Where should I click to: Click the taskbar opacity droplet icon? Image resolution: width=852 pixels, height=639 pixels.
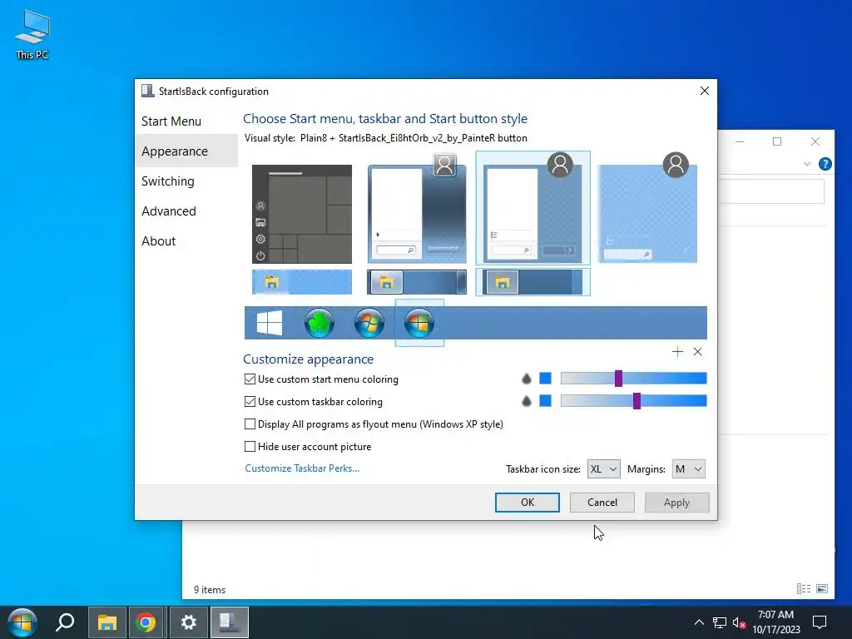(526, 401)
